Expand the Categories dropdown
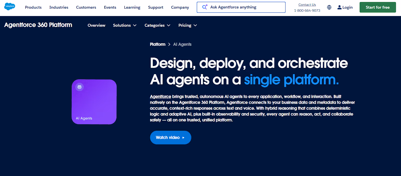The height and width of the screenshot is (176, 401). [x=157, y=25]
